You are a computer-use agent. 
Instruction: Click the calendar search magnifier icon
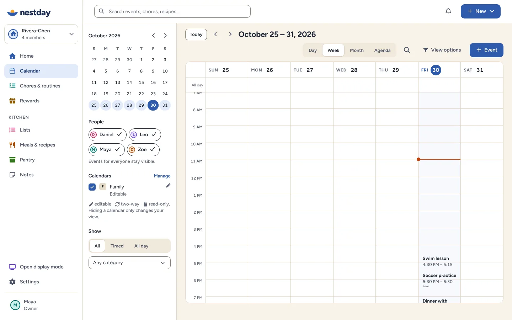407,50
